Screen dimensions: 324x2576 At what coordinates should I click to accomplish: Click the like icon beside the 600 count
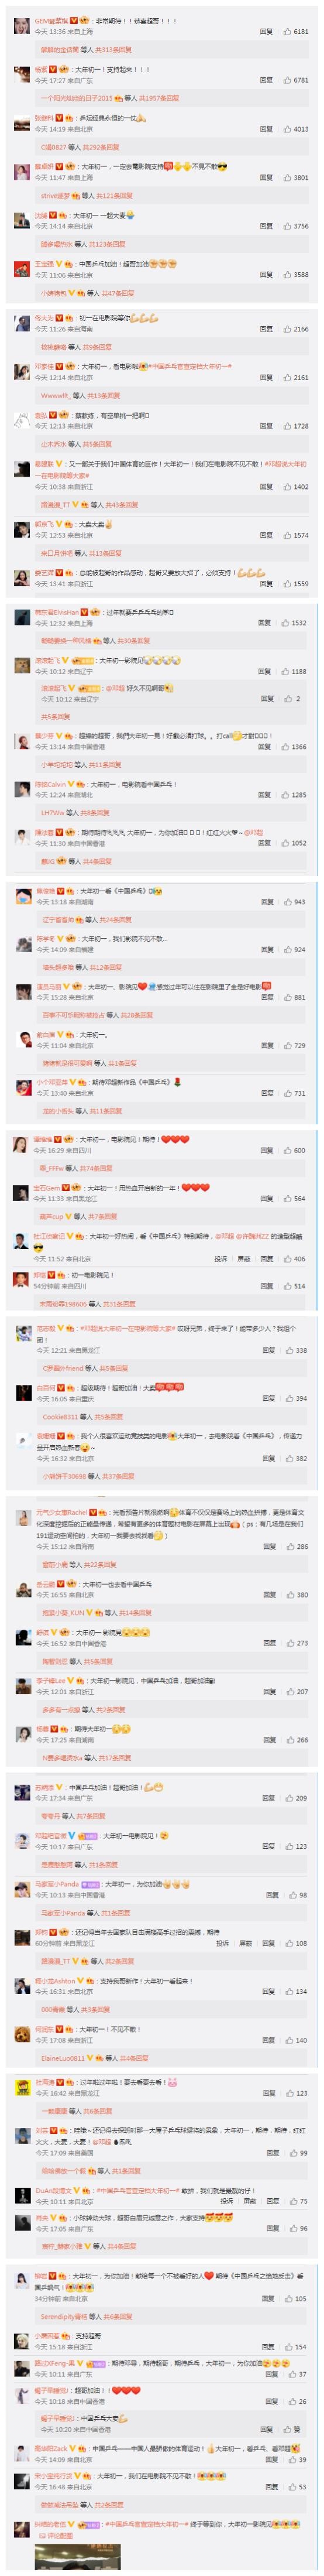(288, 1151)
